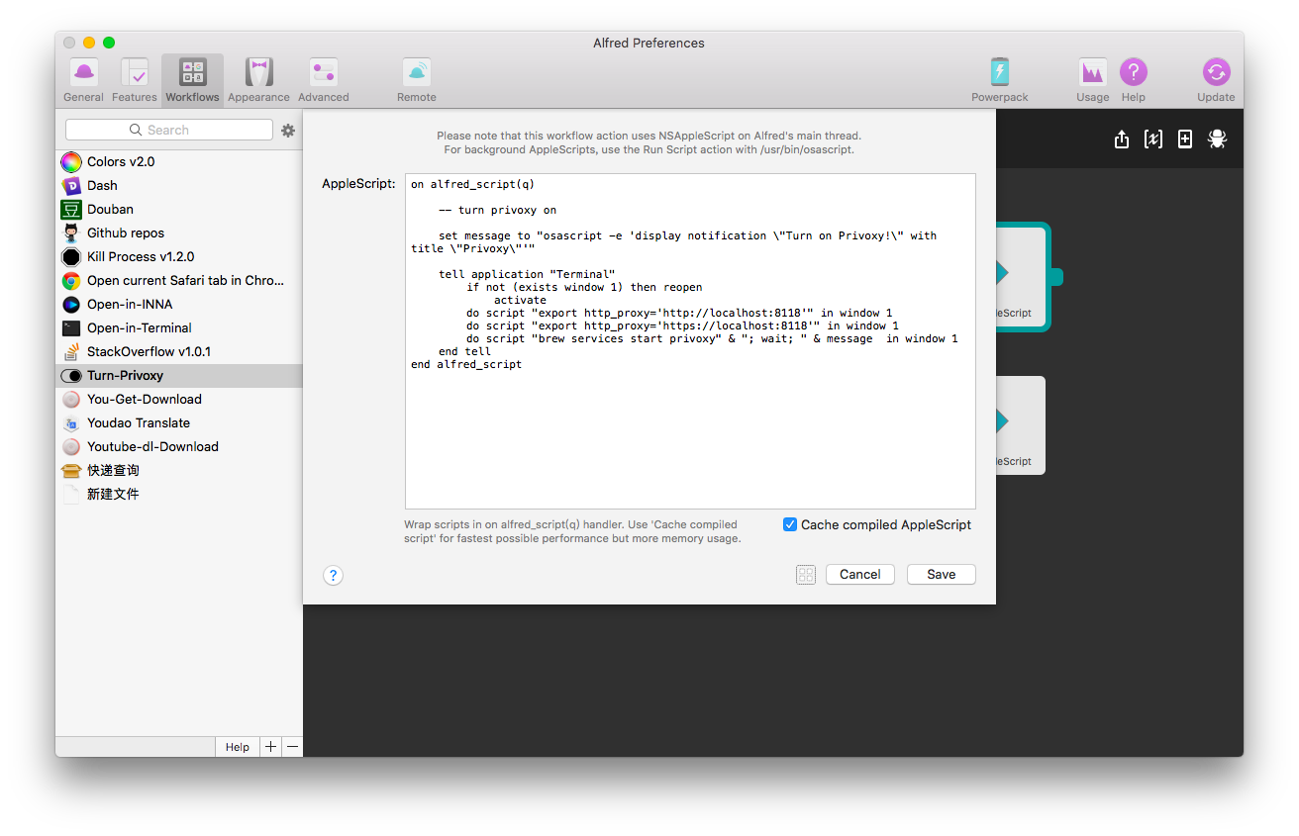1299x836 pixels.
Task: Click inside the AppleScript code editor
Action: click(690, 341)
